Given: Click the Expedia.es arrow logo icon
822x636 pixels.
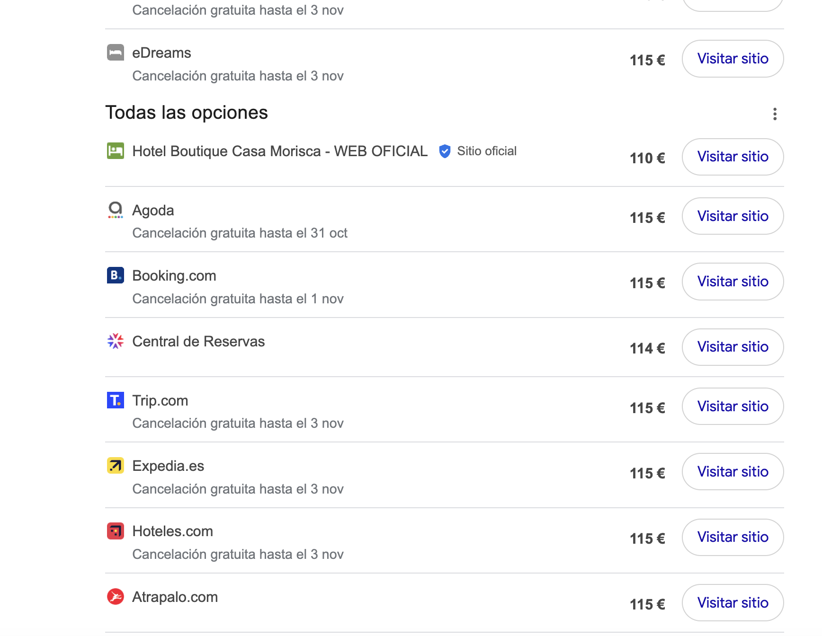Looking at the screenshot, I should 116,466.
